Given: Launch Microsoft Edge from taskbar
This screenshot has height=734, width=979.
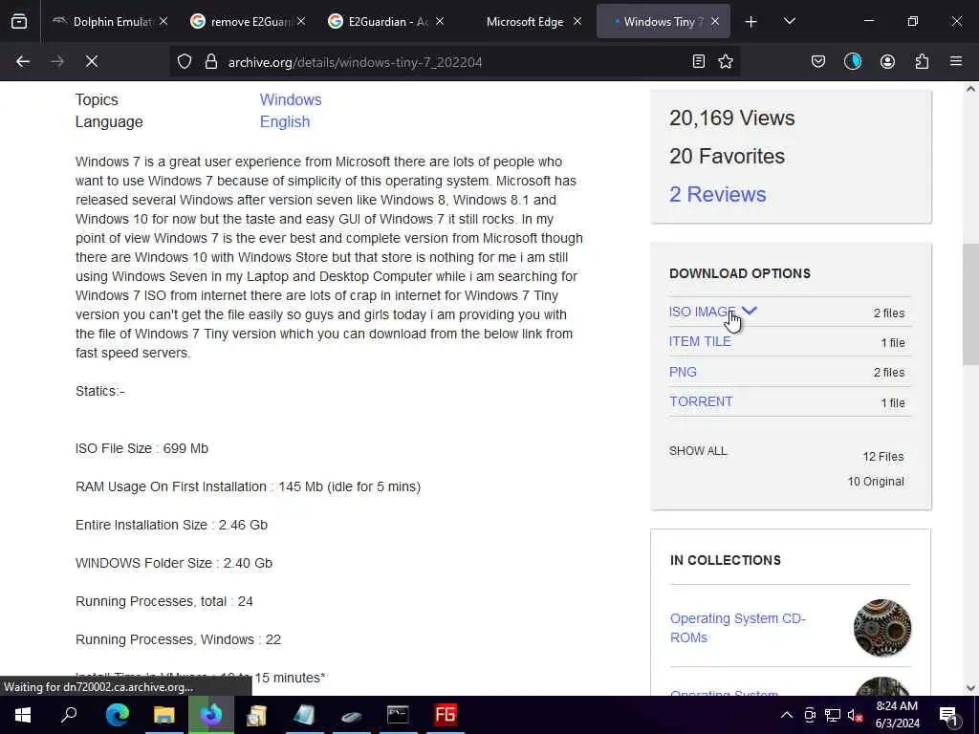Looking at the screenshot, I should [x=118, y=715].
